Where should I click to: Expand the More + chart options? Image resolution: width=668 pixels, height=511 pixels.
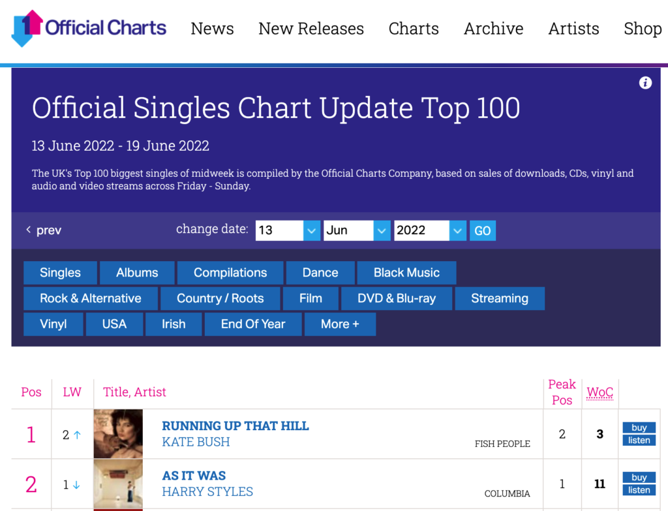pos(340,324)
